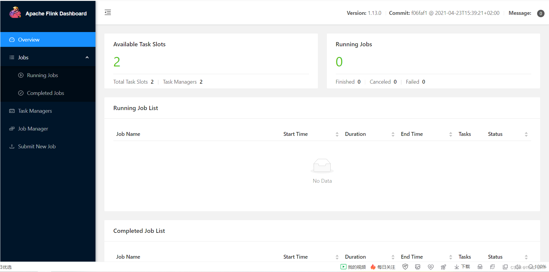The image size is (549, 272).
Task: Click Tasks header in Completed Job List
Action: (x=465, y=257)
